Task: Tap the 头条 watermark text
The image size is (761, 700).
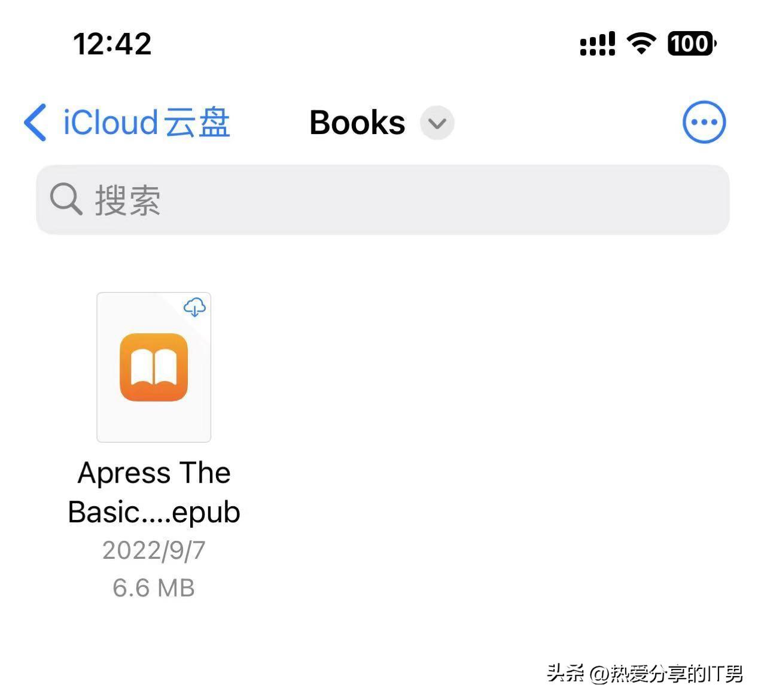Action: [565, 673]
